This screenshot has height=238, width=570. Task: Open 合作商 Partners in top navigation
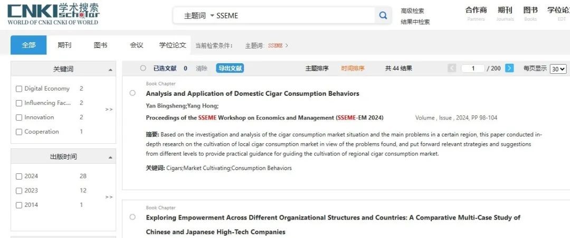(x=476, y=13)
